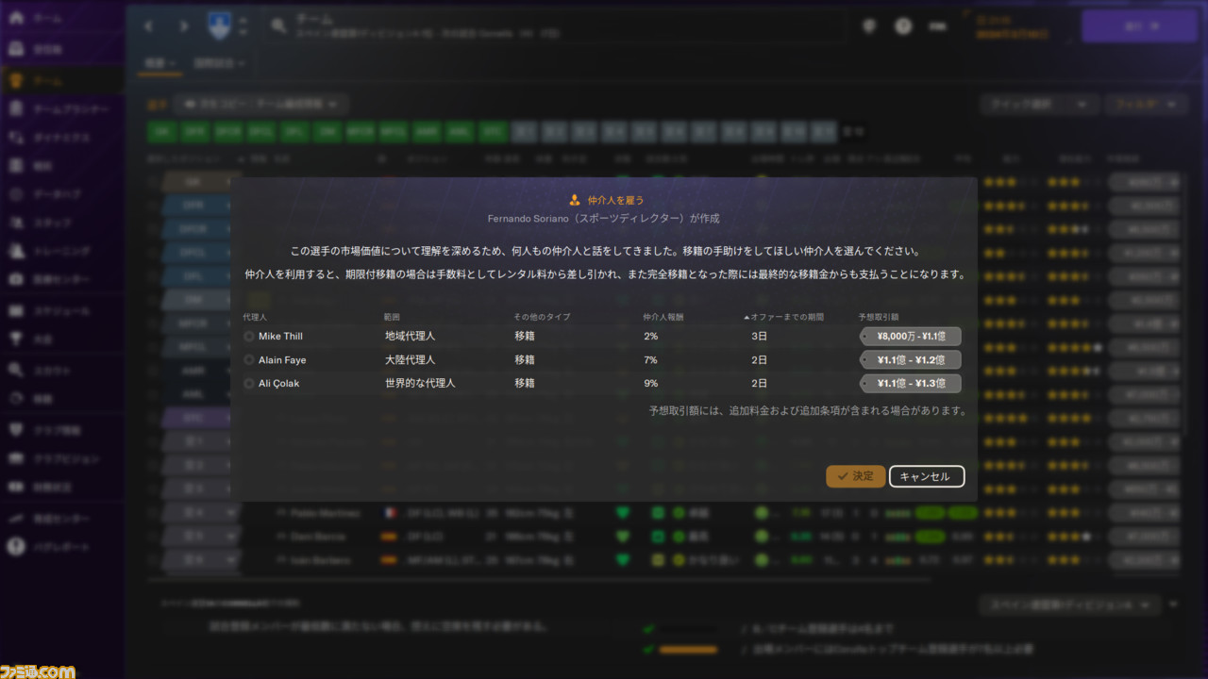Open the Inbox sidebar icon

point(16,48)
